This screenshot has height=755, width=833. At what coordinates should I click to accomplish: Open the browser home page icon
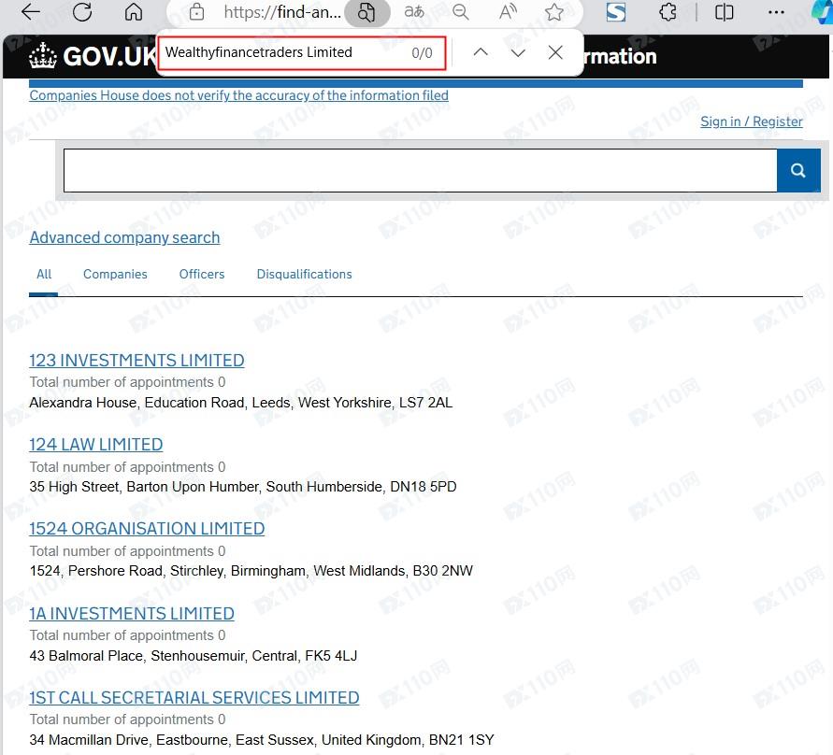tap(134, 12)
